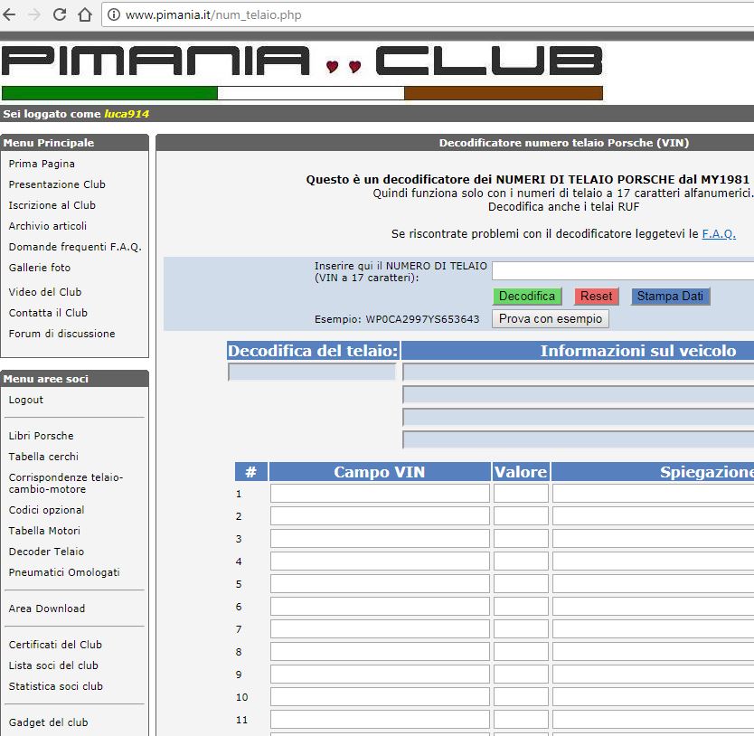Click Logout in members menu
Viewport: 754px width, 736px height.
tap(26, 400)
